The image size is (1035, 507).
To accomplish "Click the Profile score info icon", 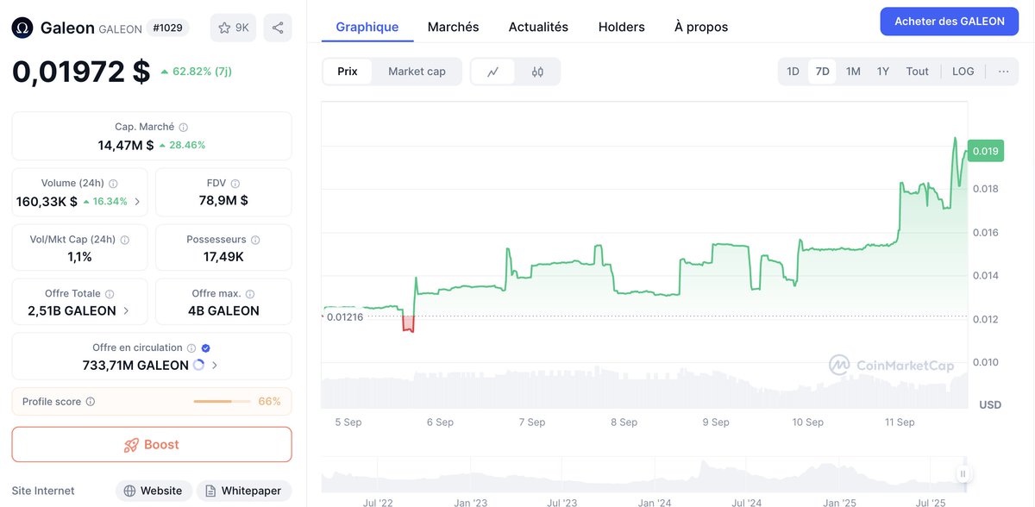I will (91, 402).
